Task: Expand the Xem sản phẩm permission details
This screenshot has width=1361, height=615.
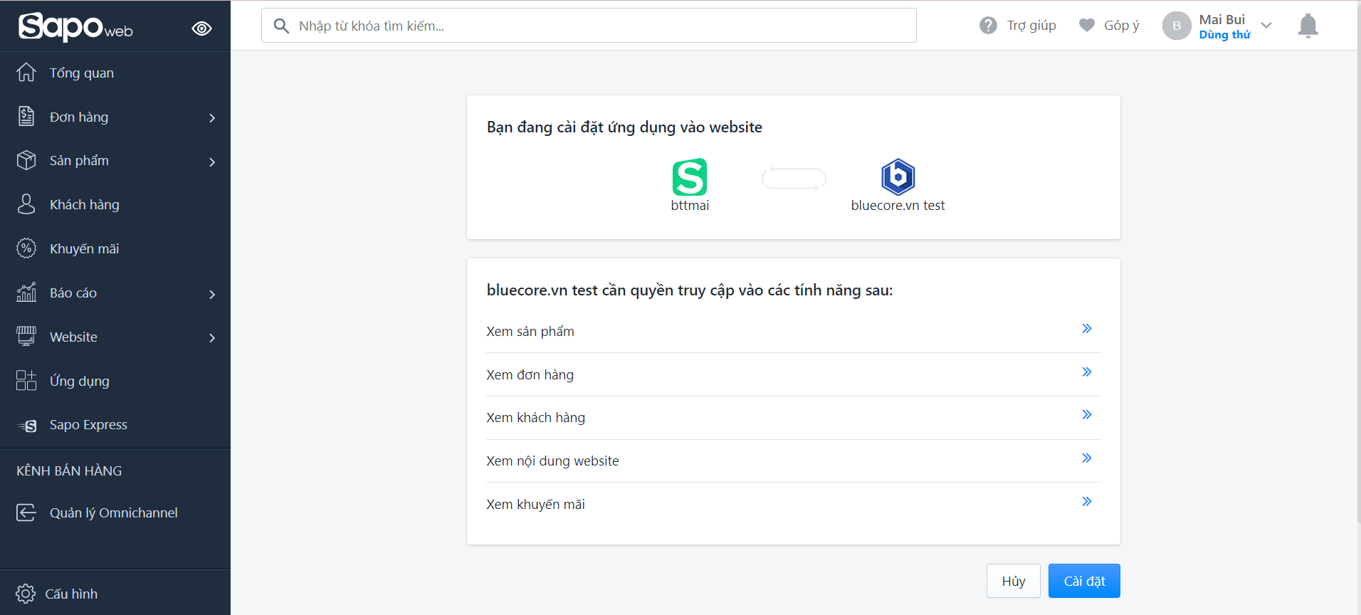Action: click(1086, 329)
